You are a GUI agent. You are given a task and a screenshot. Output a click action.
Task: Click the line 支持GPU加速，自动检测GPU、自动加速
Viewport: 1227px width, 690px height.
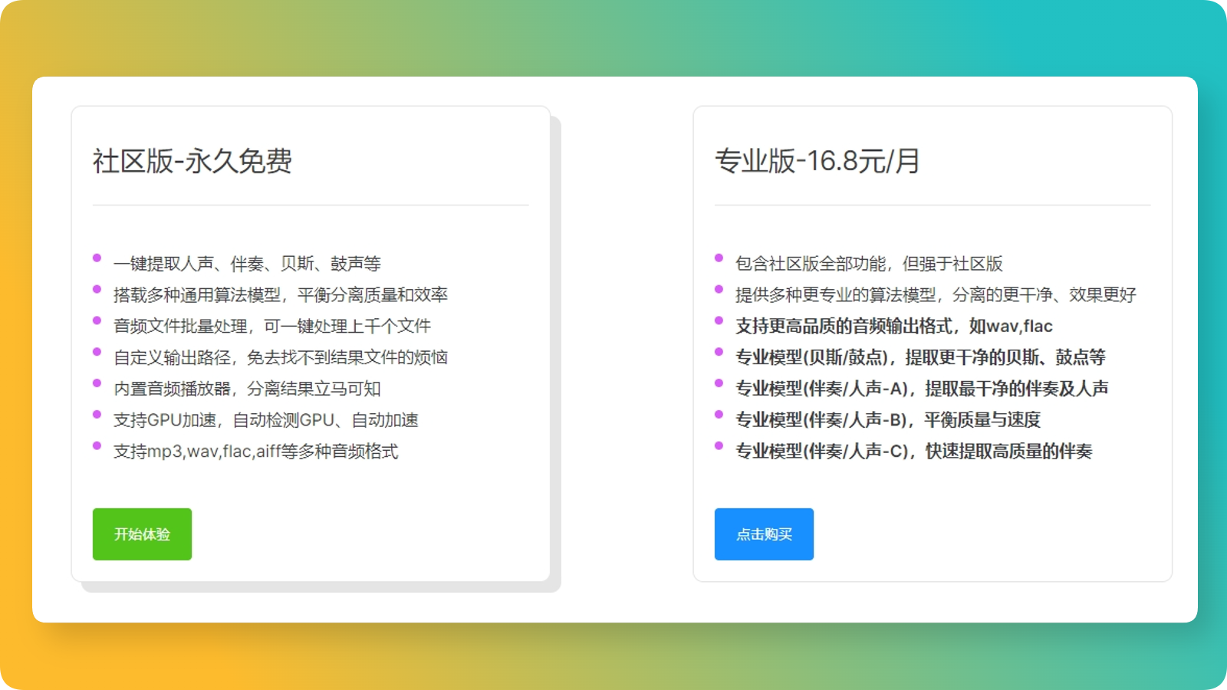pos(266,420)
